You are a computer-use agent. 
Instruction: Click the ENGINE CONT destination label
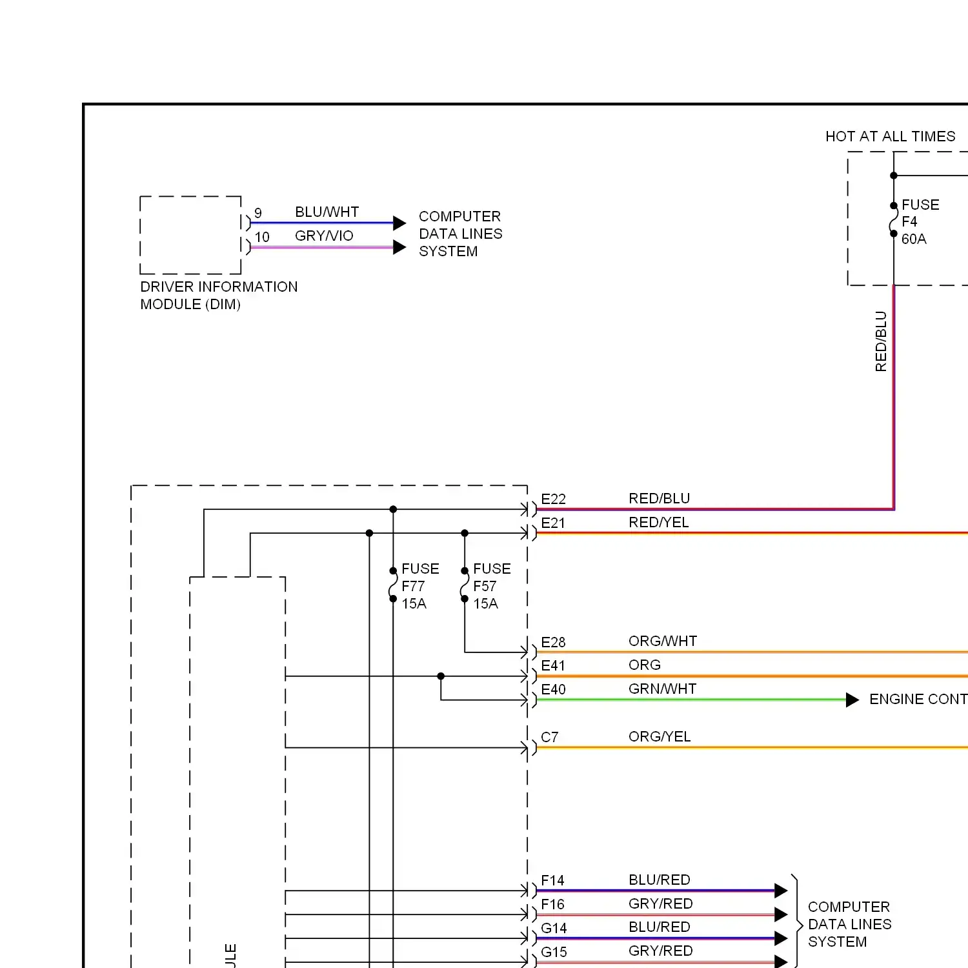(918, 700)
